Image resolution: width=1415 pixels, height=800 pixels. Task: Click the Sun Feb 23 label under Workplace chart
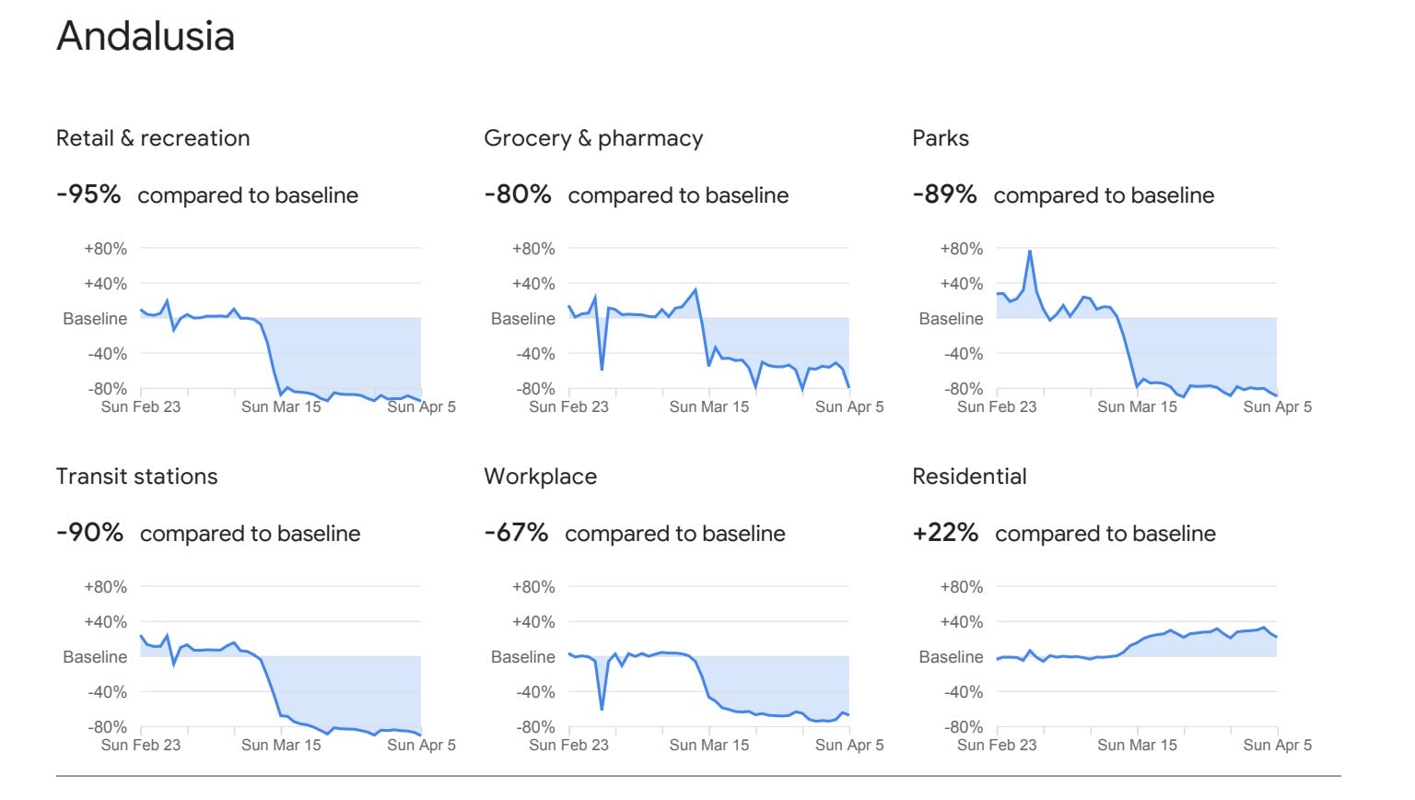pos(568,745)
